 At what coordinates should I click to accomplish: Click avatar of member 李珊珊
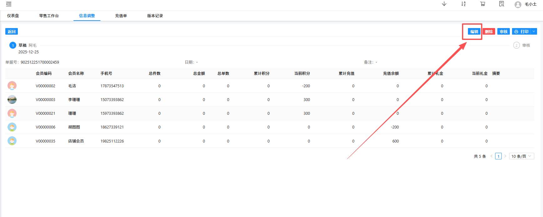[12, 99]
